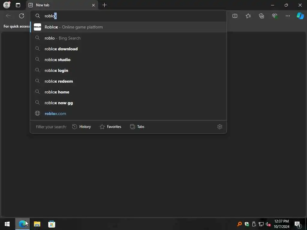
Task: Open the Windows Start menu
Action: tap(7, 224)
